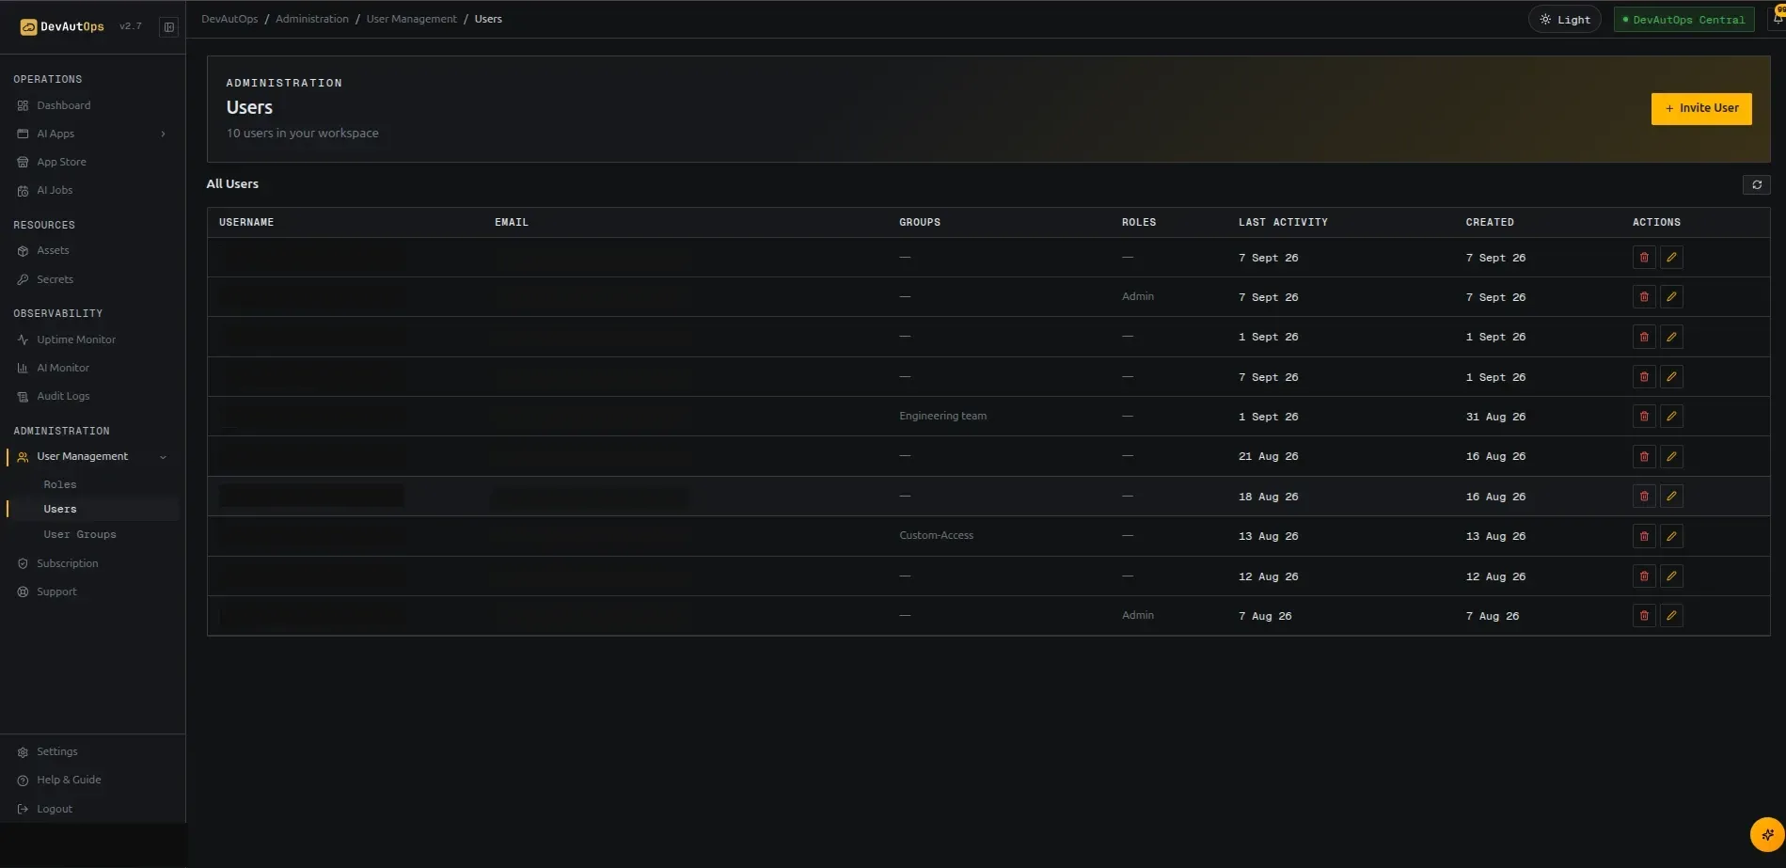Screen dimensions: 1786x868
Task: Click Administration in the breadcrumb
Action: point(312,20)
